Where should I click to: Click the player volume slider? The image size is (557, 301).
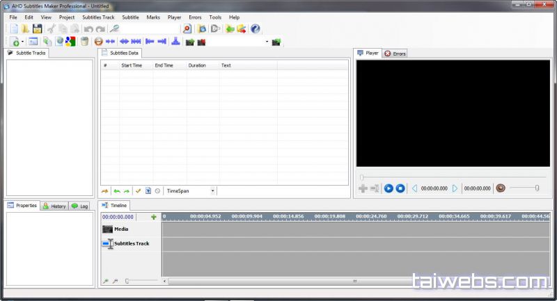click(524, 188)
